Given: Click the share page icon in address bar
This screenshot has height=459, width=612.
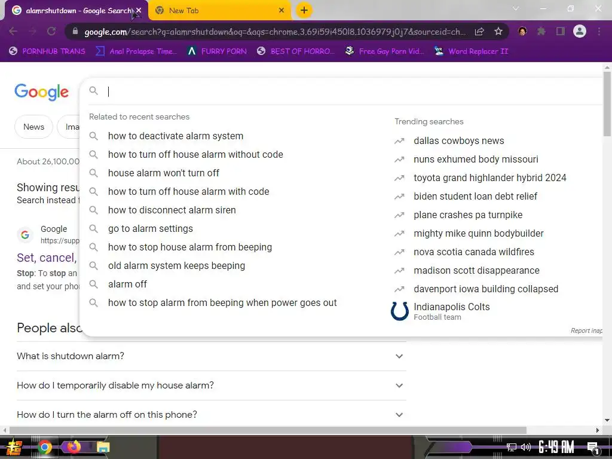Looking at the screenshot, I should point(479,31).
